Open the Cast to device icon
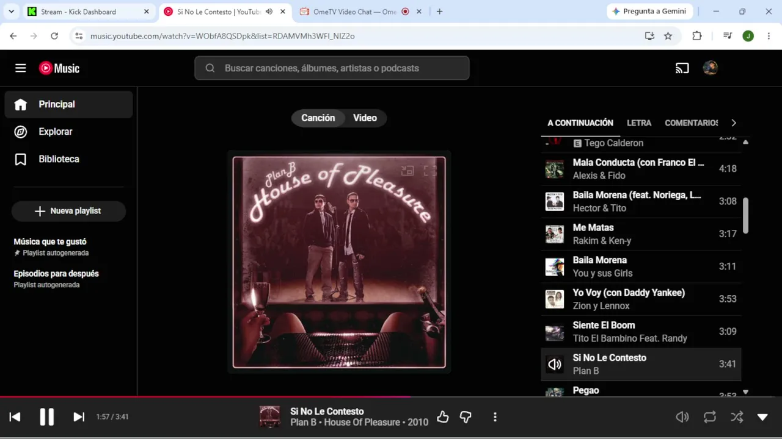Image resolution: width=782 pixels, height=439 pixels. click(x=682, y=68)
